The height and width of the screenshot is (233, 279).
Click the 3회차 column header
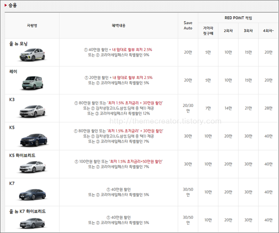pos(248,30)
